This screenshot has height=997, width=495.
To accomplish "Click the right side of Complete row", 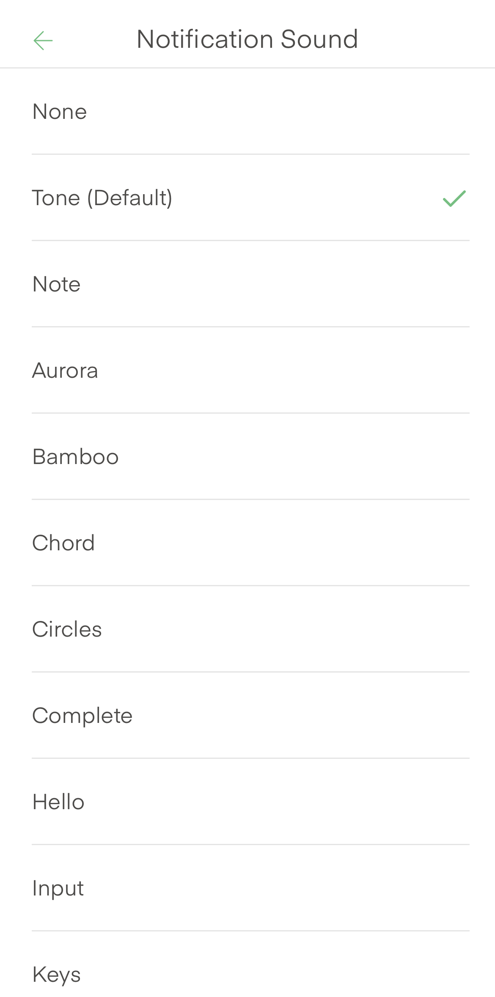I will tap(381, 716).
